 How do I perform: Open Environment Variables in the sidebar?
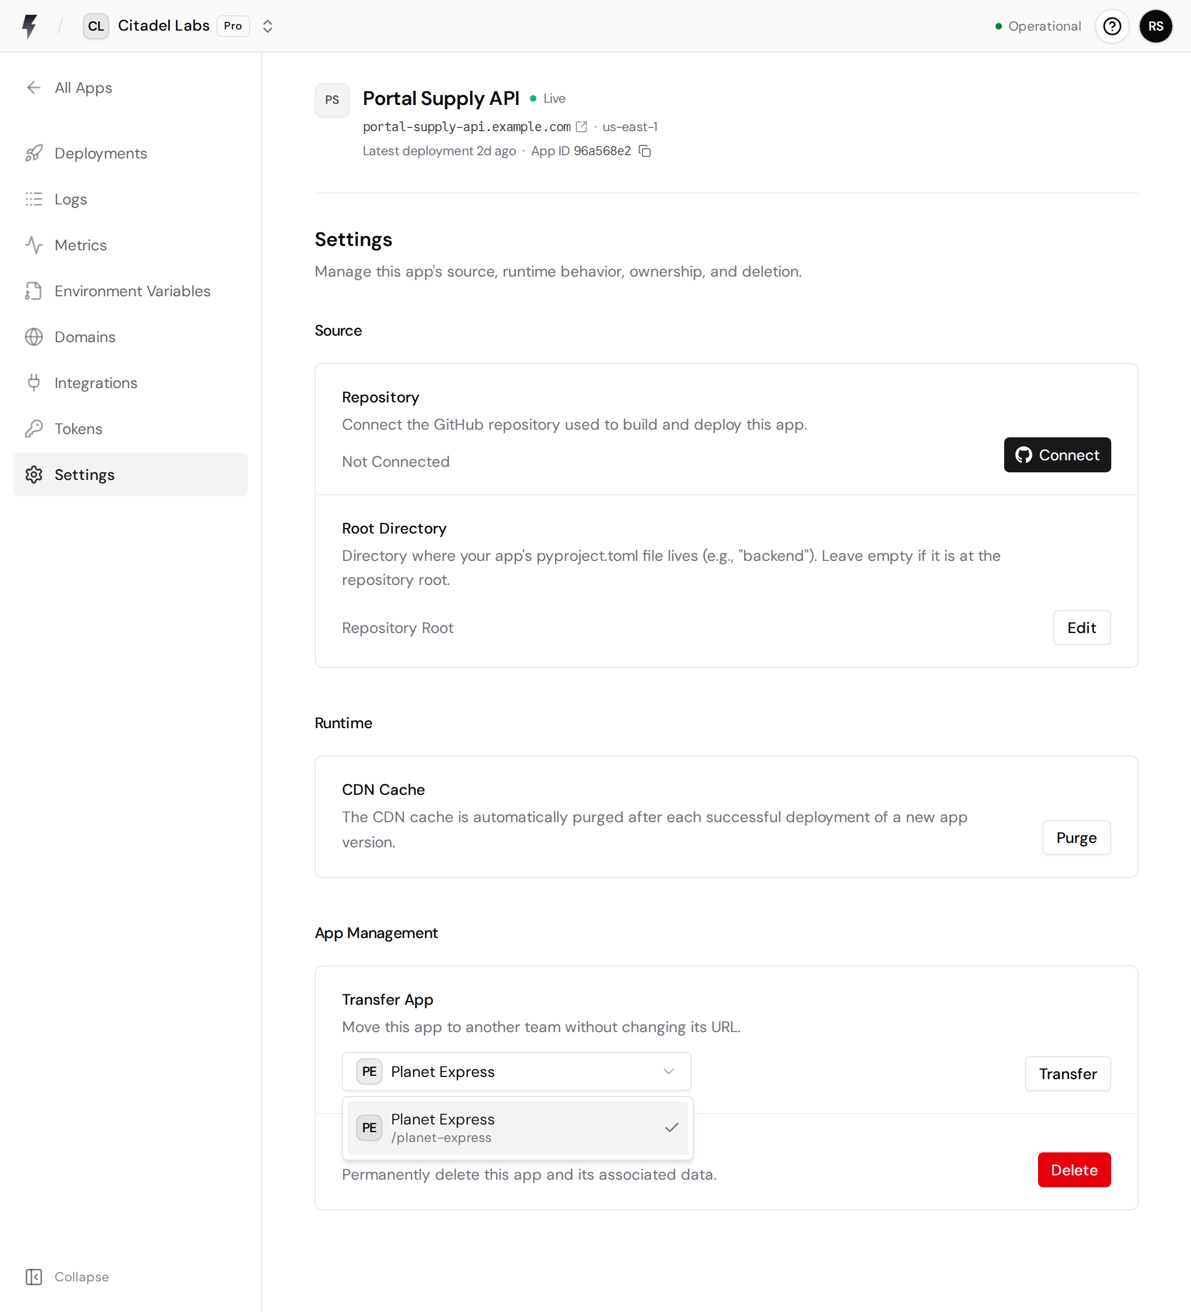point(130,291)
